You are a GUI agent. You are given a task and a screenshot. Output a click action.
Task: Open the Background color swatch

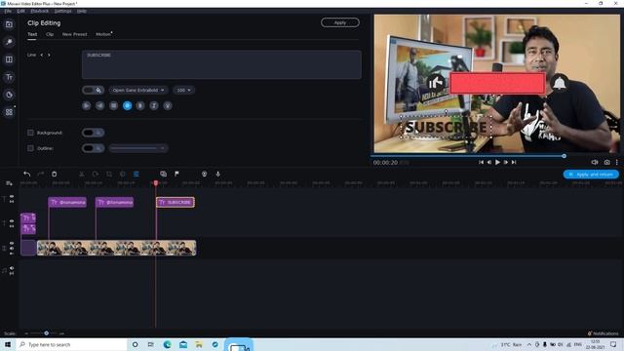click(94, 133)
